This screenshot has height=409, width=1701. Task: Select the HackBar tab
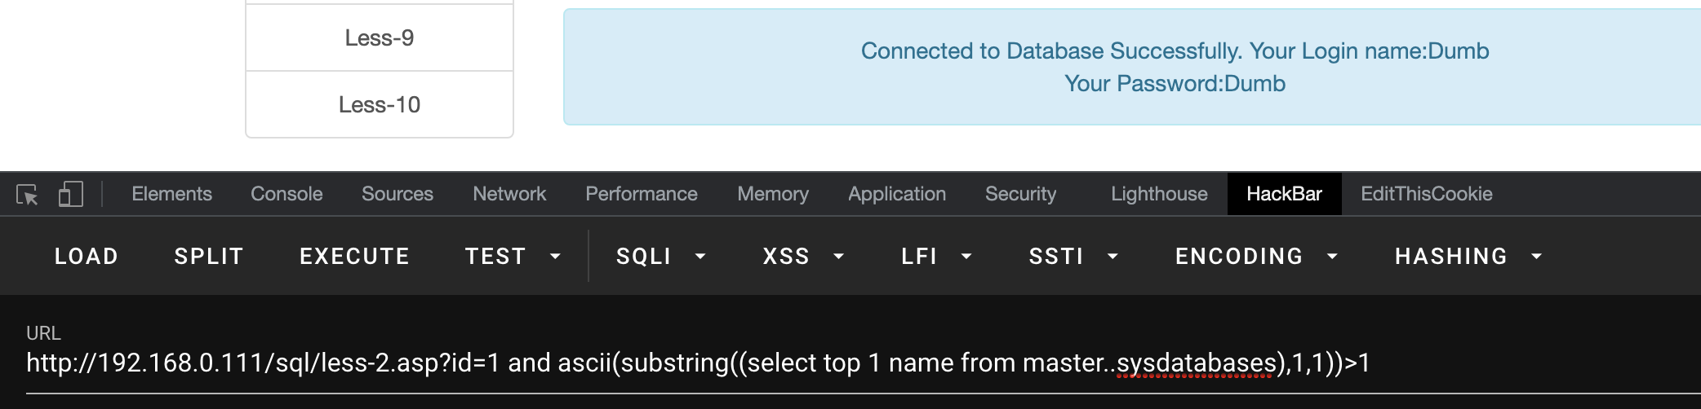(1284, 194)
